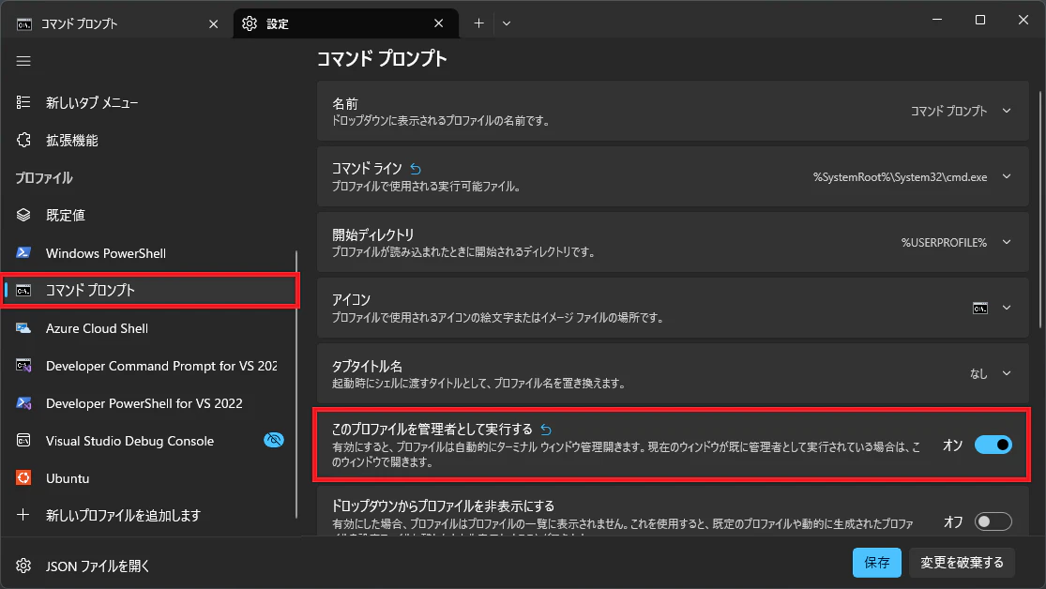The image size is (1046, 589).
Task: Open Developer PowerShell for VS 2022 profile
Action: [149, 403]
